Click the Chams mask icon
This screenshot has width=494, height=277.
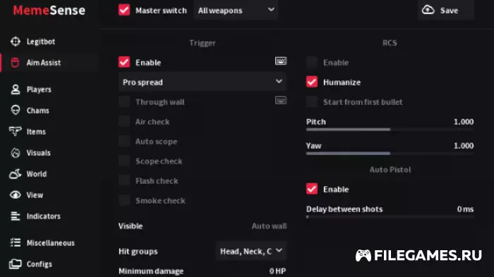15,110
